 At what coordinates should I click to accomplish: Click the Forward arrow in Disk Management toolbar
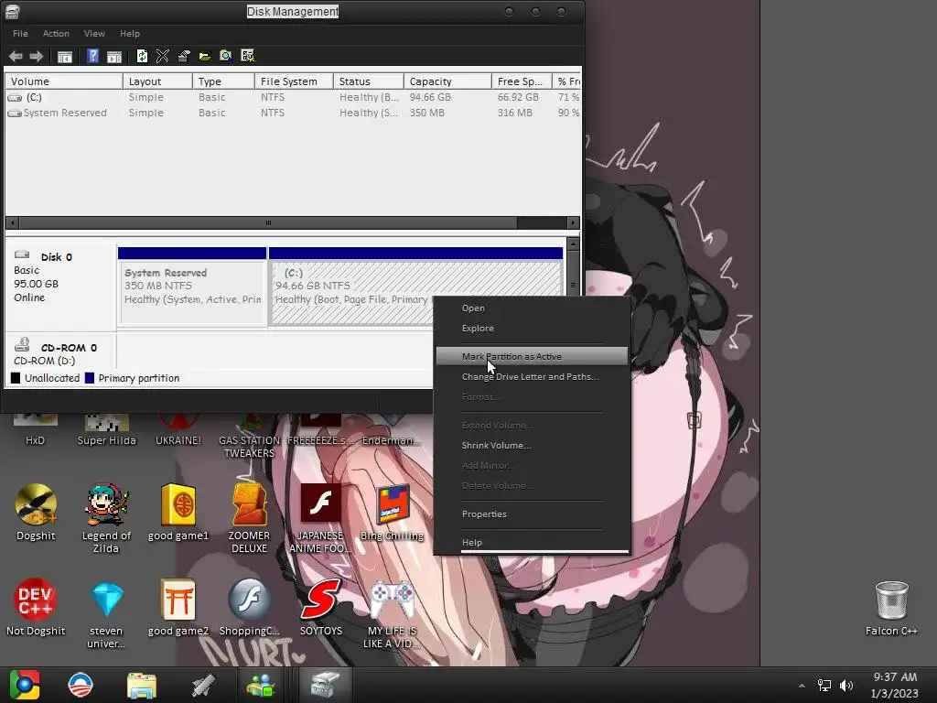(37, 56)
